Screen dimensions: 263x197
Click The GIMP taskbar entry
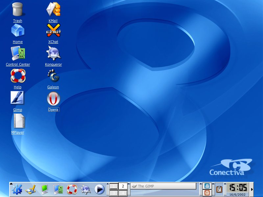tap(163, 186)
